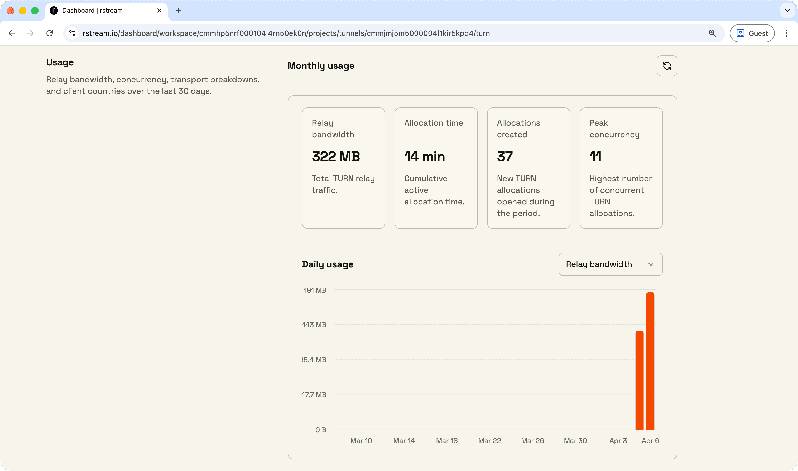Select the Dashboard | rstream tab
798x471 pixels.
click(x=92, y=11)
